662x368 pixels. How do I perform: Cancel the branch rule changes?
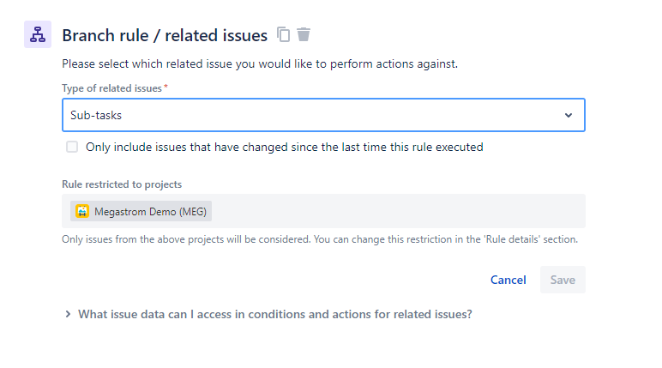point(508,280)
